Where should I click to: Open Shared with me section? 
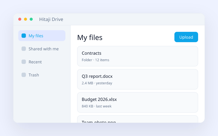42,49
